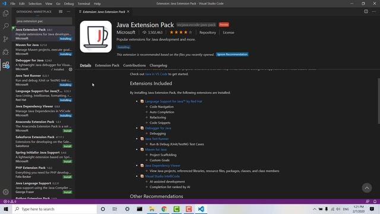The height and width of the screenshot is (214, 380).
Task: Open the Run and Debug view
Action: (x=5, y=52)
